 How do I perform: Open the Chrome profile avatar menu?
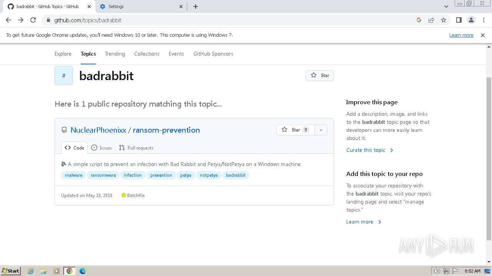tap(471, 20)
